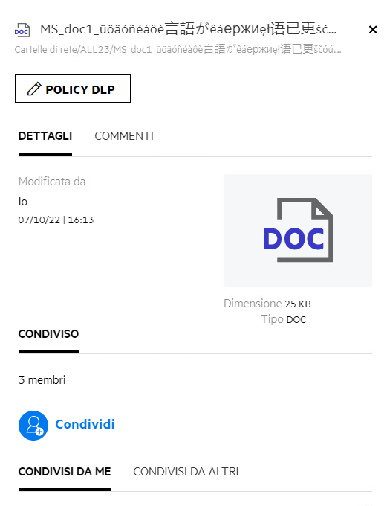Image resolution: width=387 pixels, height=506 pixels.
Task: Click the large DOC preview thumbnail
Action: click(x=298, y=231)
